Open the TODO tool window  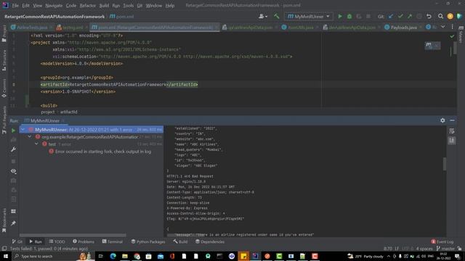(x=57, y=241)
